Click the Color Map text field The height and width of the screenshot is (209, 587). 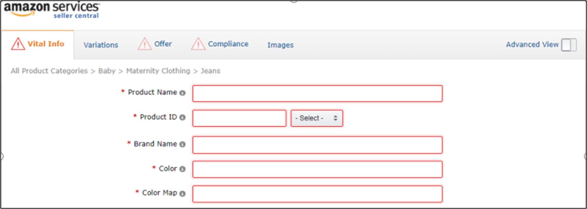[x=317, y=194]
